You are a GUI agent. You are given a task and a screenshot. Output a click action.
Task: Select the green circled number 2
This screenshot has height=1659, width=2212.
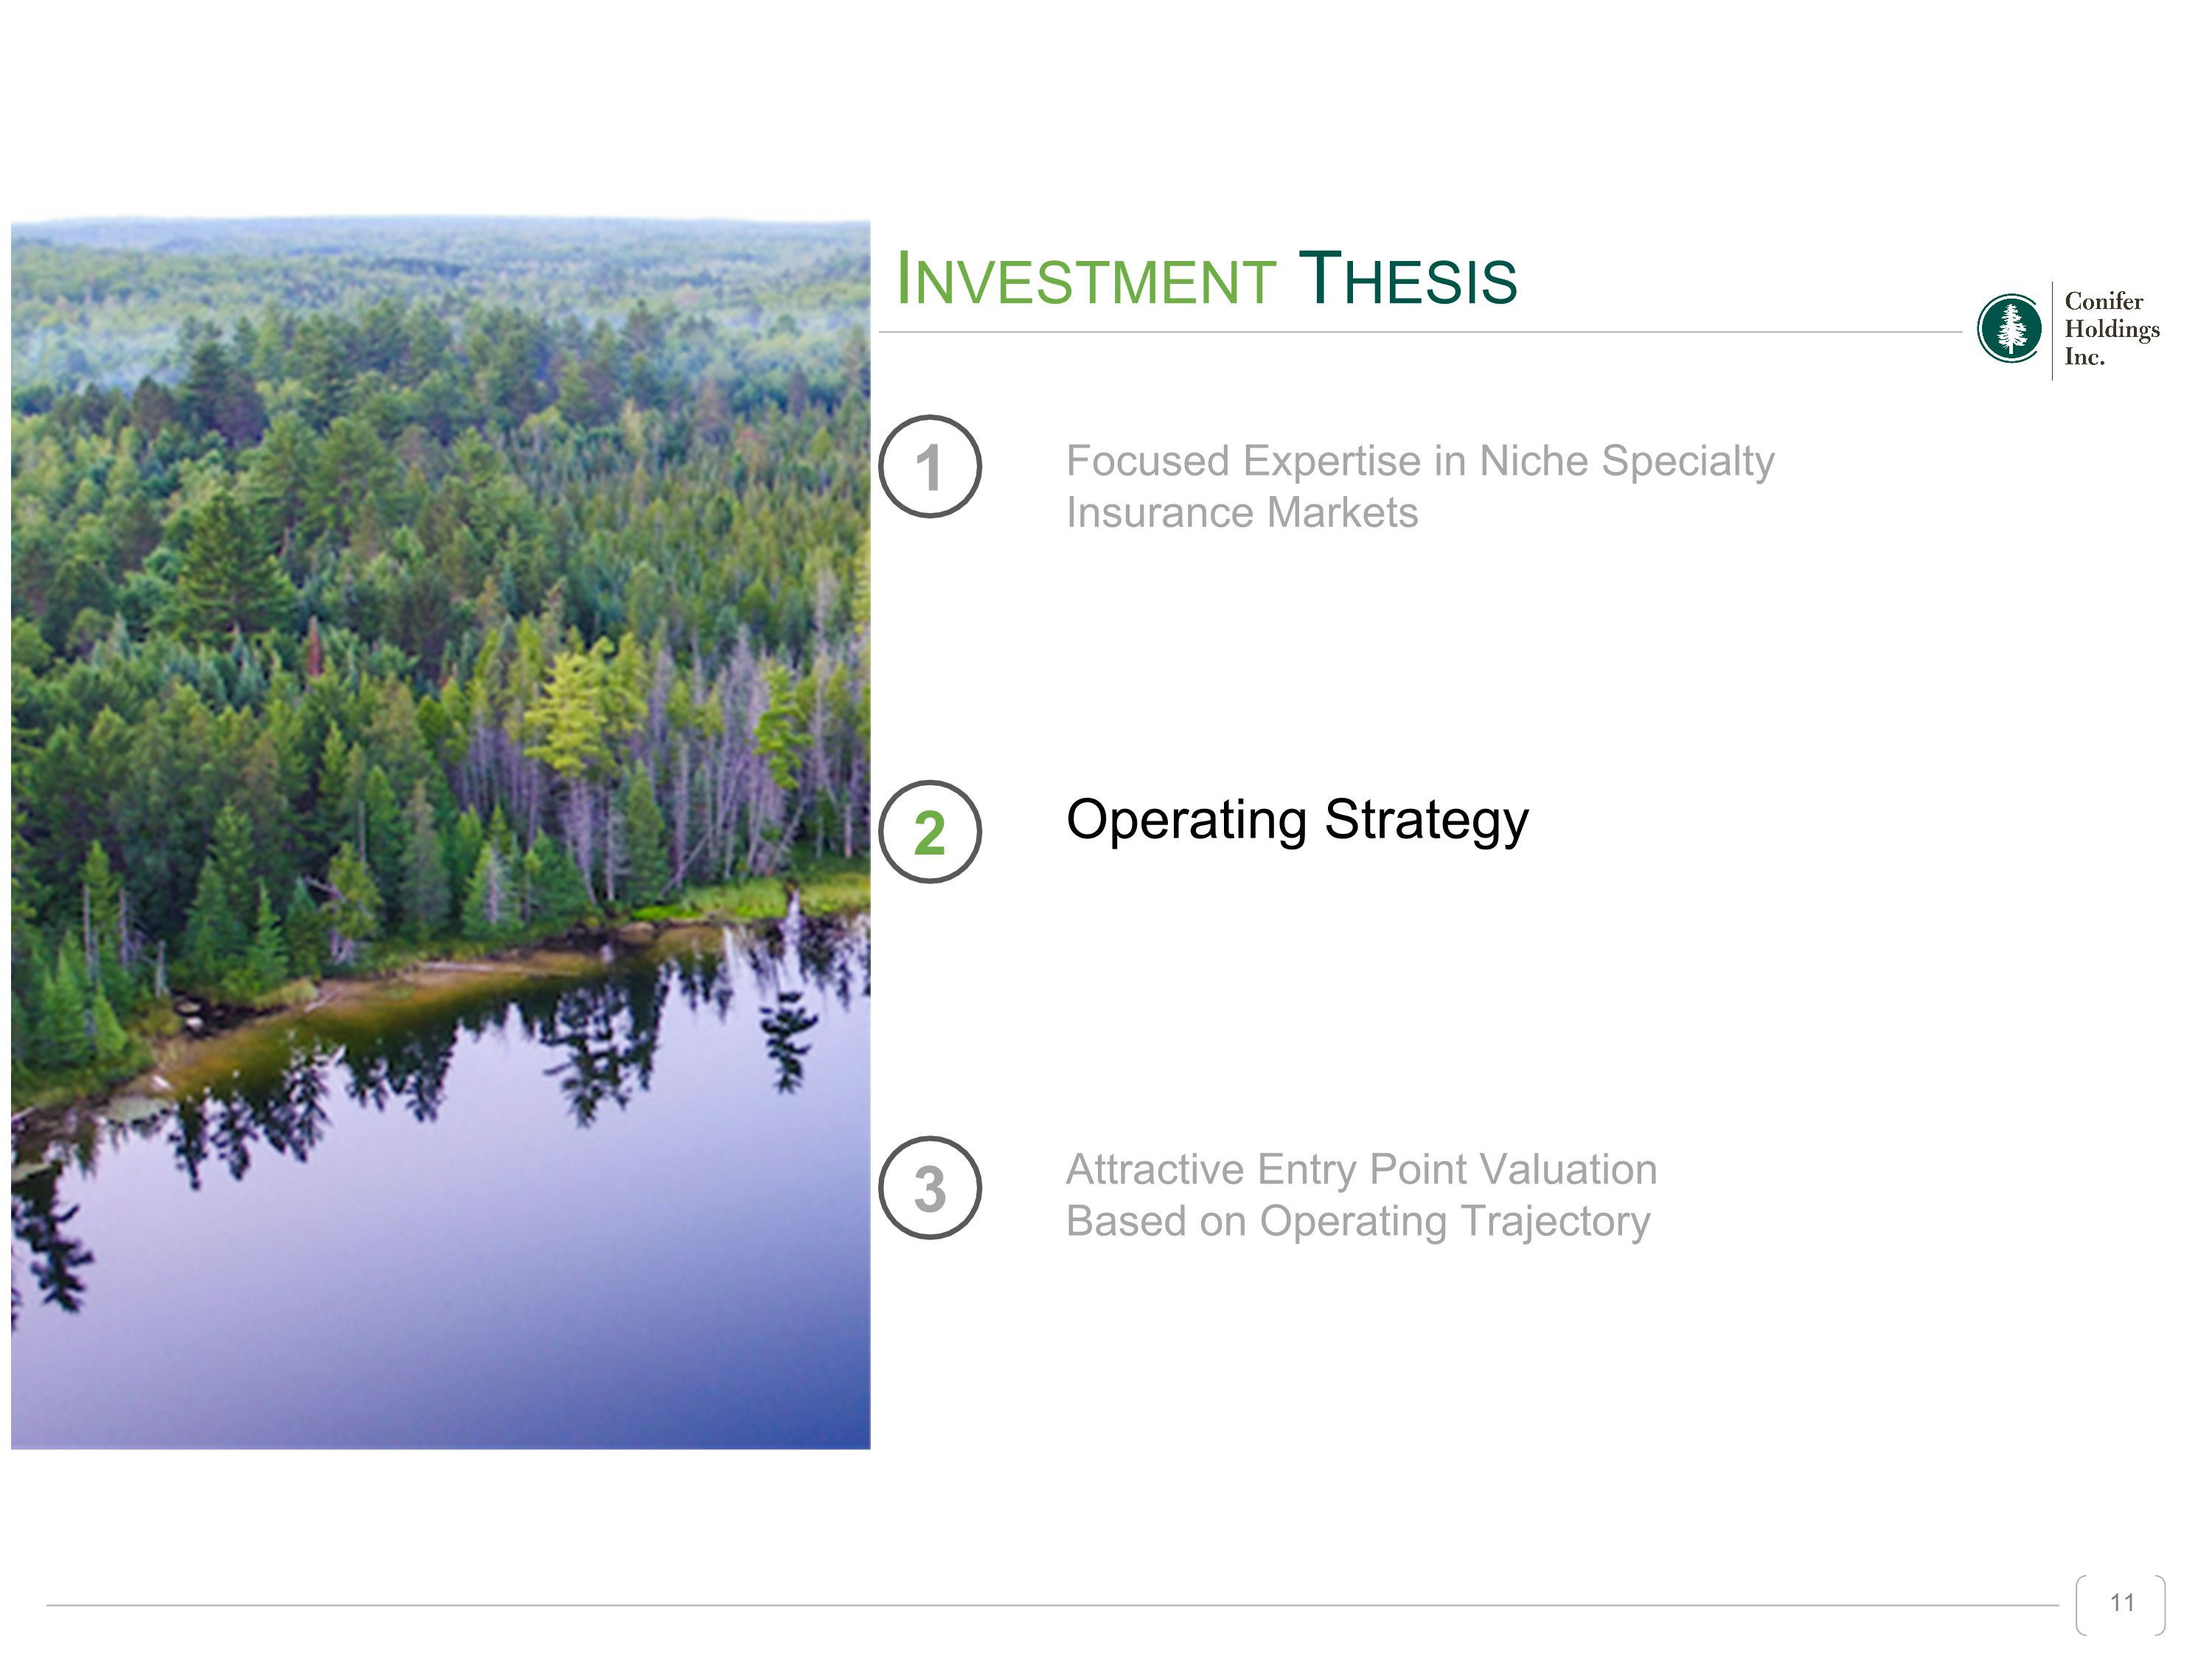coord(930,831)
